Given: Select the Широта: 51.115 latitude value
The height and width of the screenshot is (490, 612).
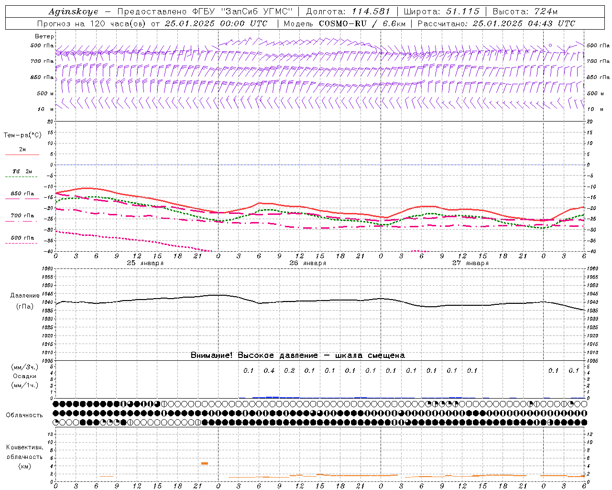Looking at the screenshot, I should point(441,11).
